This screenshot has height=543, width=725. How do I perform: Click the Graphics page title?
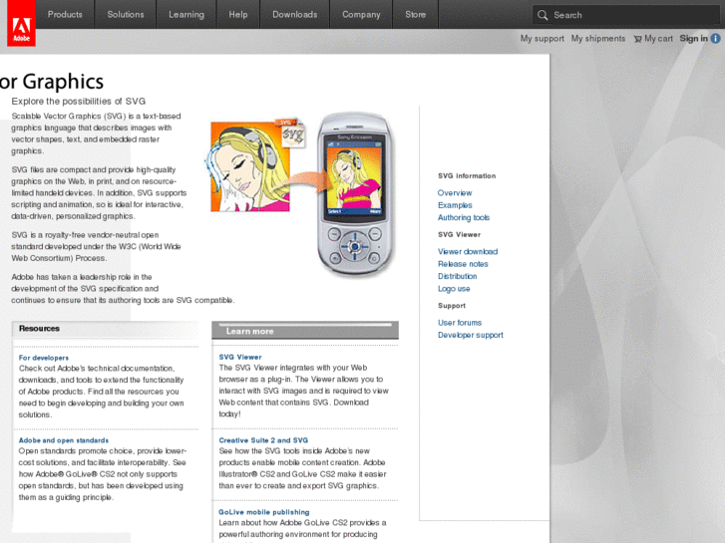tap(52, 82)
